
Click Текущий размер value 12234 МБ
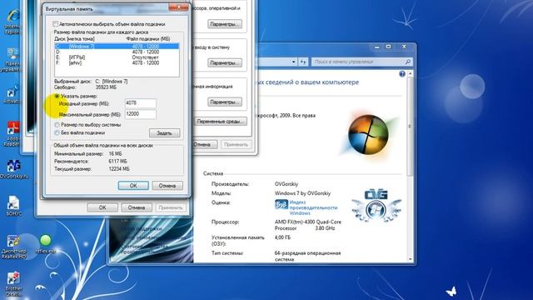point(119,168)
